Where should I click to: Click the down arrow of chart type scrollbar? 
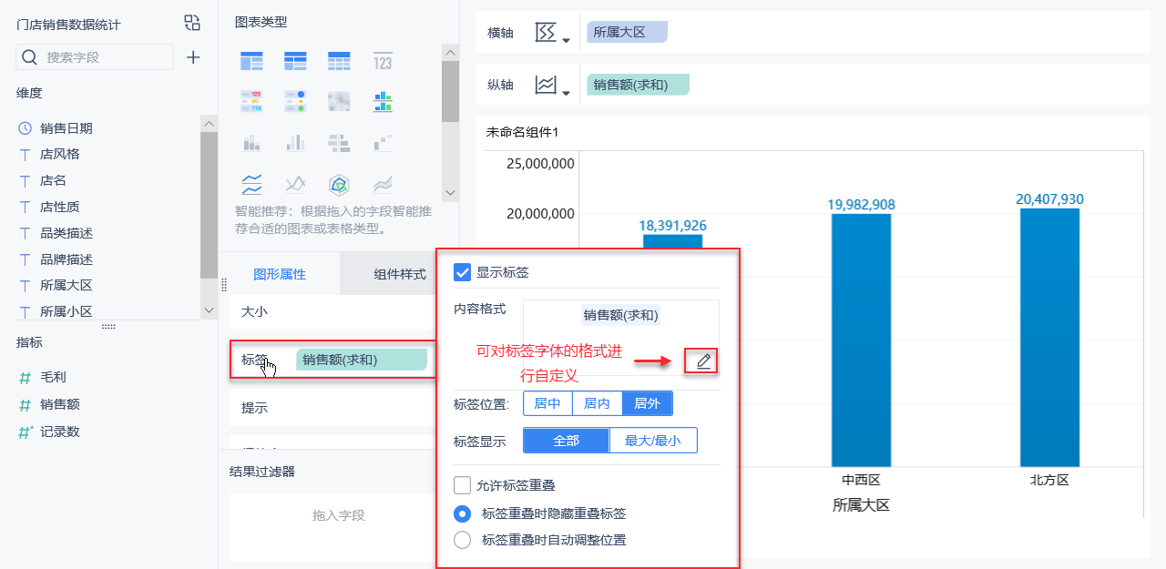click(x=450, y=193)
